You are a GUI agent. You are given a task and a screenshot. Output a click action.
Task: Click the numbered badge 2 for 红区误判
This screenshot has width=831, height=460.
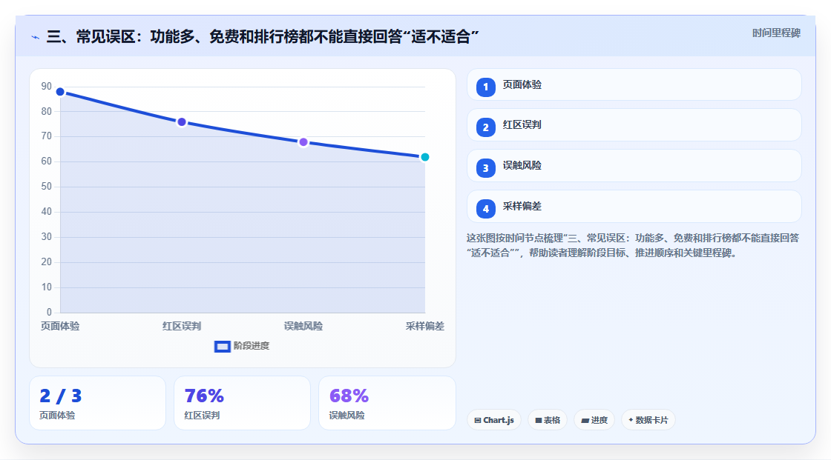click(485, 127)
